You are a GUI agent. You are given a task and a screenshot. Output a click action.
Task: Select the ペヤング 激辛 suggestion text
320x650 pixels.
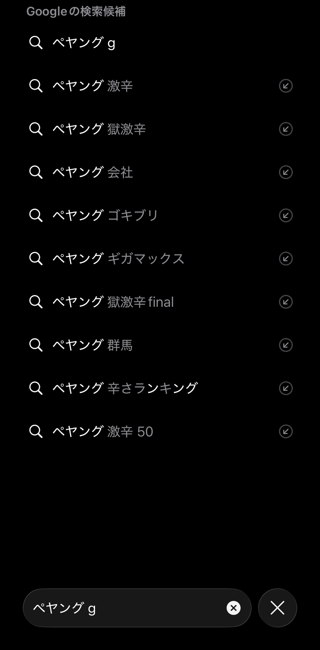(93, 86)
